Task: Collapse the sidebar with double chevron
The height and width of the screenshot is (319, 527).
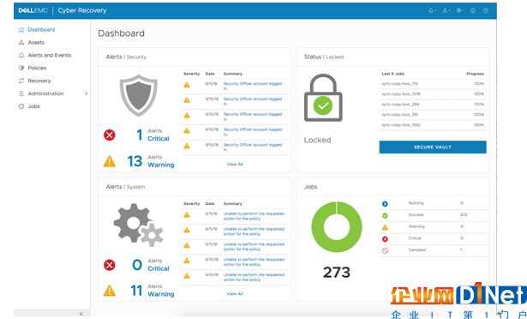Action: click(x=81, y=314)
